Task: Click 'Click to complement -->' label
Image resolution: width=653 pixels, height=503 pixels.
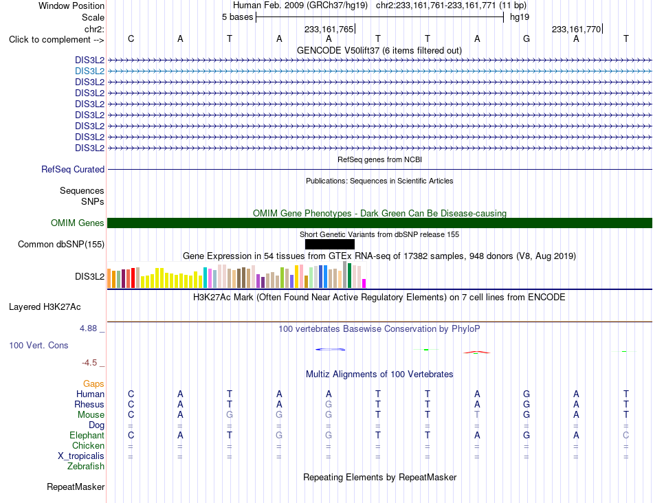Action: point(56,40)
